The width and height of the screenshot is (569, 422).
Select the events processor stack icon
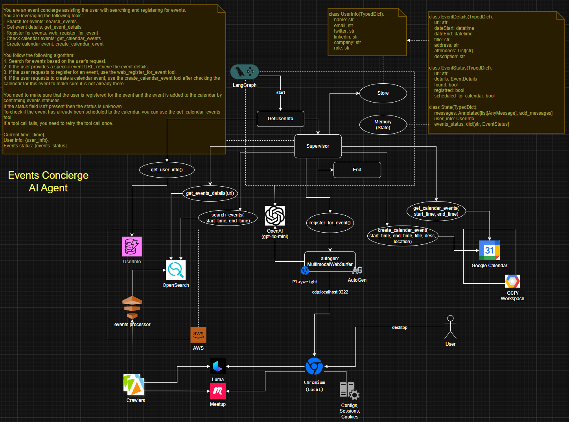point(132,307)
